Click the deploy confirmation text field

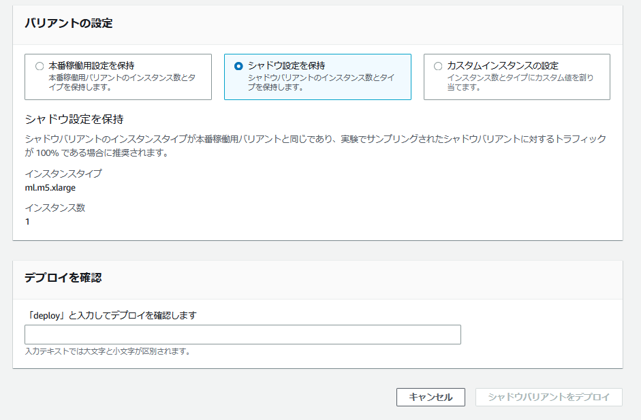tap(243, 335)
